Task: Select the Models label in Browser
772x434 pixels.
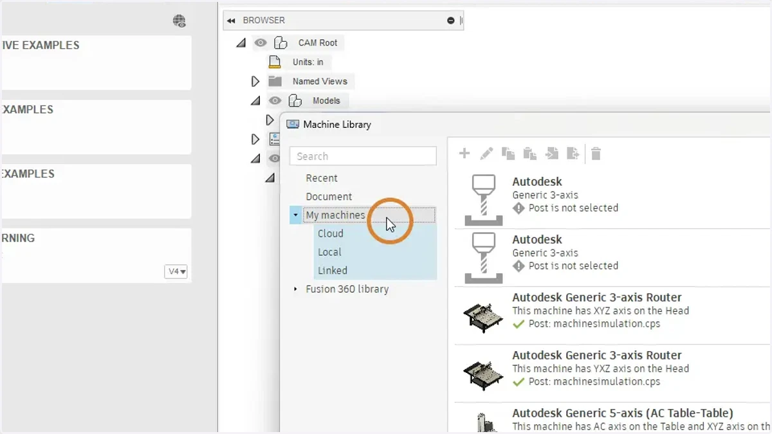Action: coord(327,101)
